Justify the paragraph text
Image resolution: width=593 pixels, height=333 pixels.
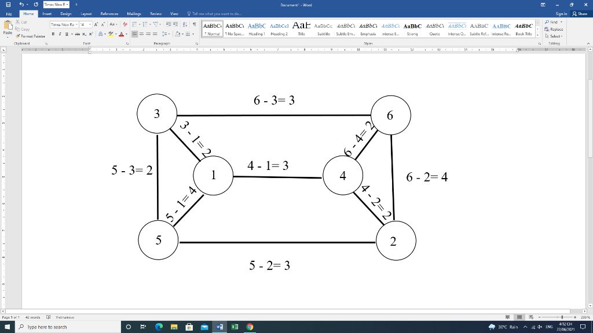155,34
